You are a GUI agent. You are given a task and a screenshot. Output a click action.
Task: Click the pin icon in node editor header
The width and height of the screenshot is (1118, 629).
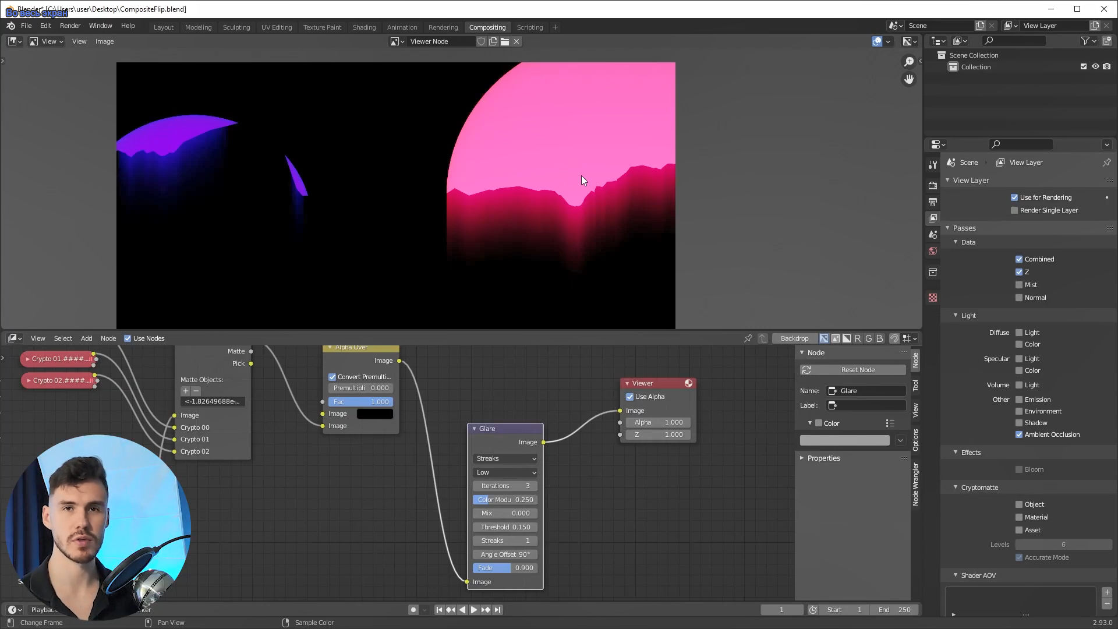point(748,338)
